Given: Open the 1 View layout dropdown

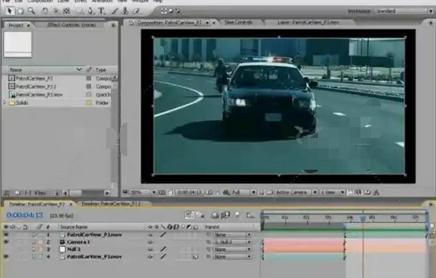Looking at the screenshot, I should (333, 192).
